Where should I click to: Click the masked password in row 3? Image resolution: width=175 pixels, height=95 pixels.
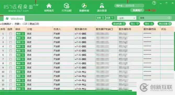(x=147, y=42)
